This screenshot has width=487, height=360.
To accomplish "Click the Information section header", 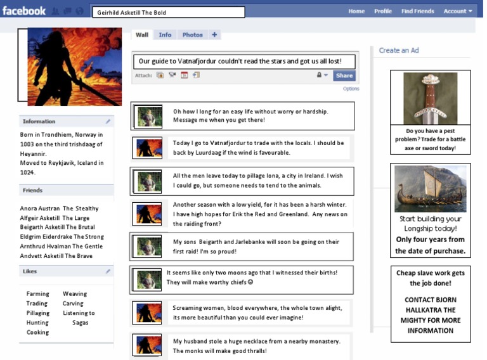I will [67, 121].
